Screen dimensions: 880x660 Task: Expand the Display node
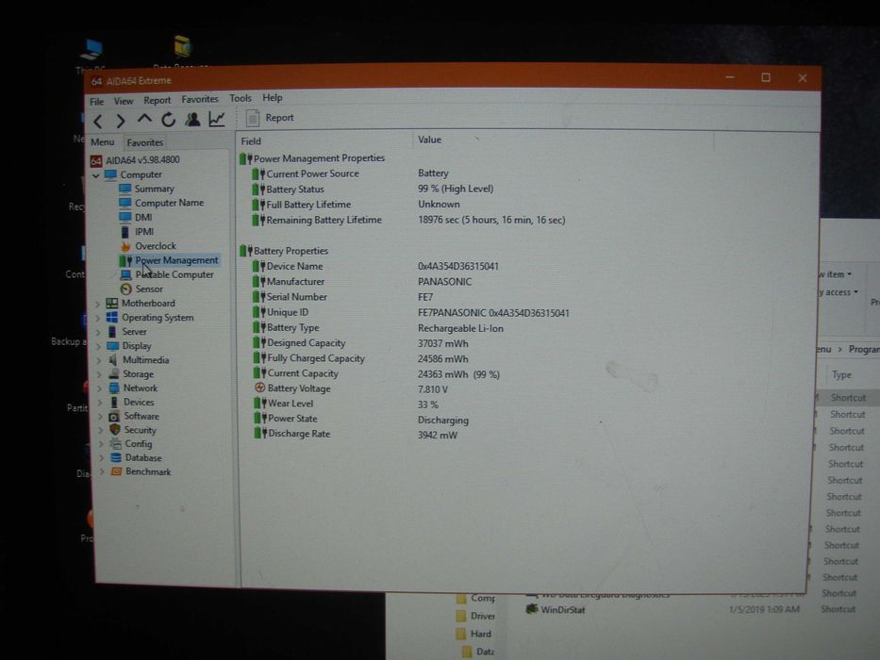click(x=99, y=346)
